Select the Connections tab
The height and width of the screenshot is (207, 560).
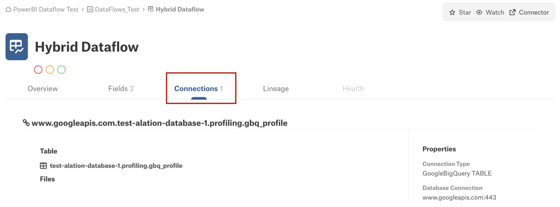(199, 88)
